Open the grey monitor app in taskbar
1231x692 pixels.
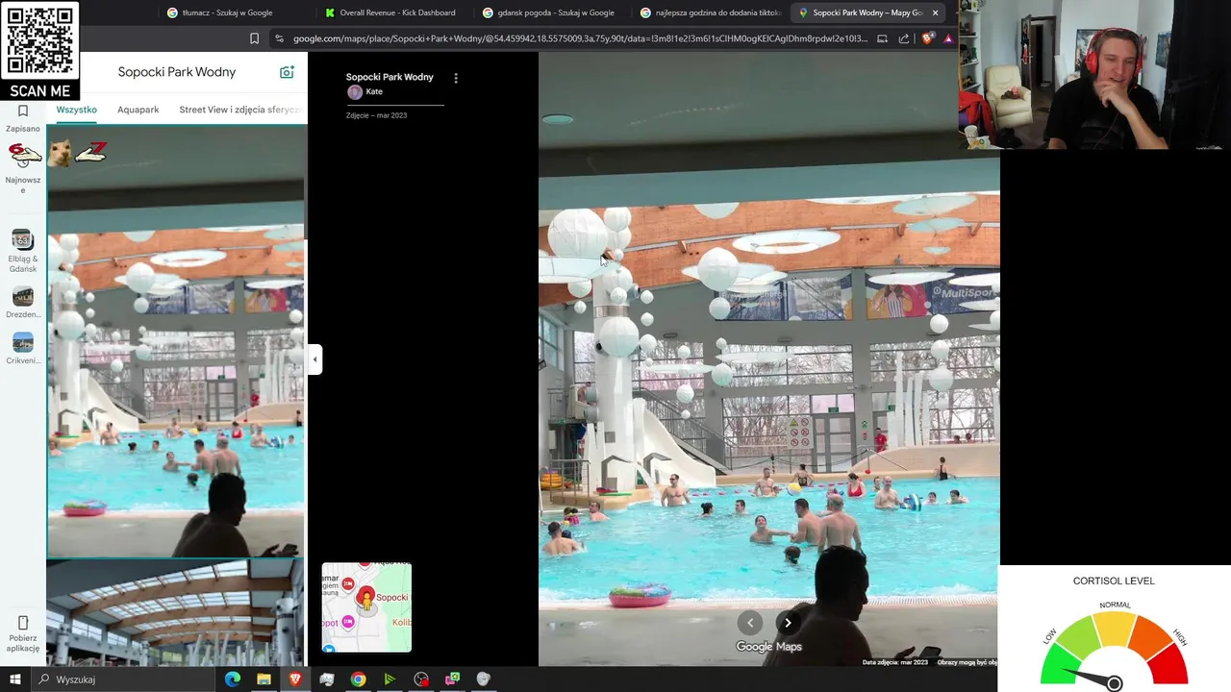pos(327,680)
